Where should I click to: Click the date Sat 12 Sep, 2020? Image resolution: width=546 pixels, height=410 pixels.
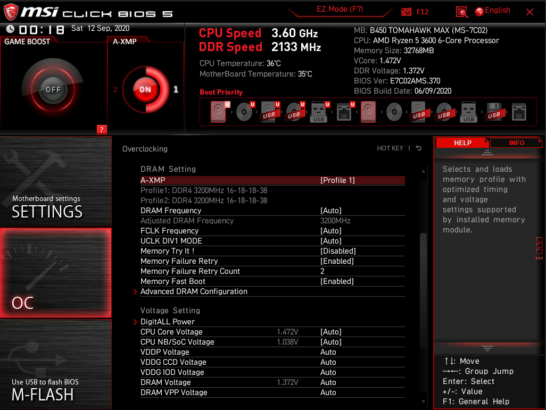click(100, 28)
